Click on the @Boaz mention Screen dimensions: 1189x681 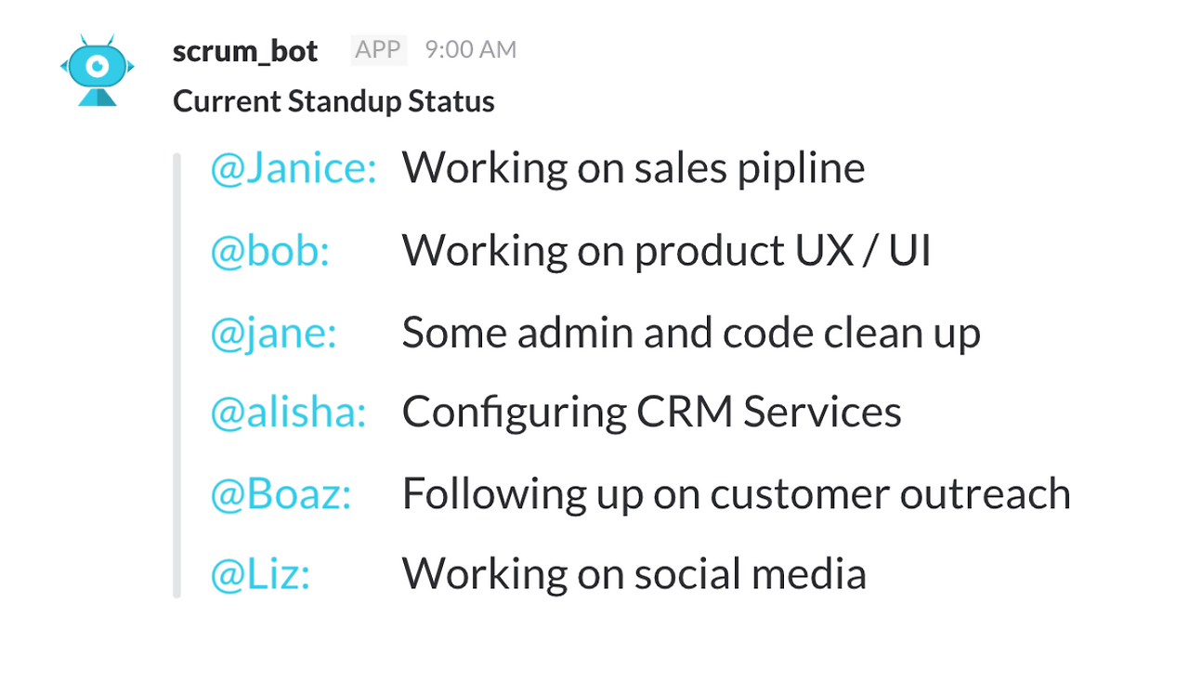click(281, 493)
